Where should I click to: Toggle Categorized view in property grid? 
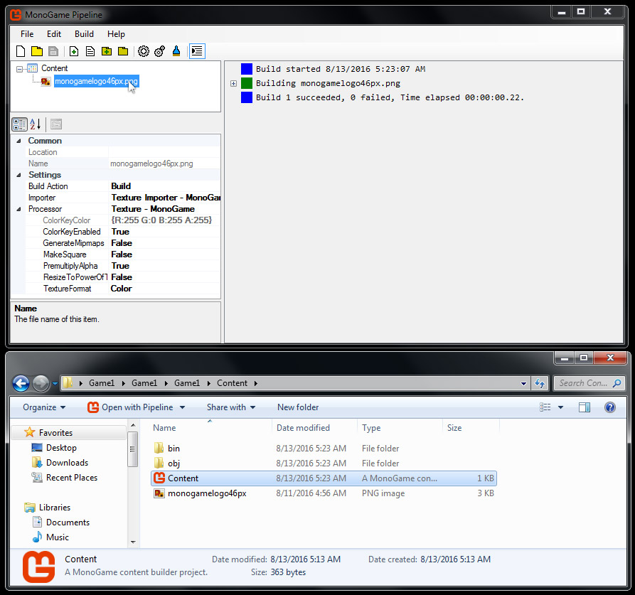20,124
